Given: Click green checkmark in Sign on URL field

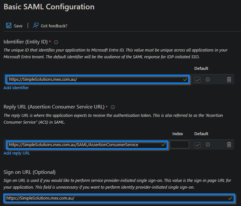Looking at the screenshot, I should (230, 198).
